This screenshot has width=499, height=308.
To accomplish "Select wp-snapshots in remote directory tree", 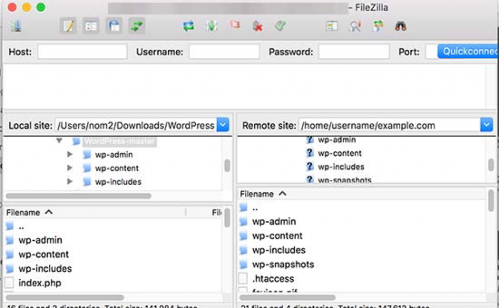I will pos(345,180).
